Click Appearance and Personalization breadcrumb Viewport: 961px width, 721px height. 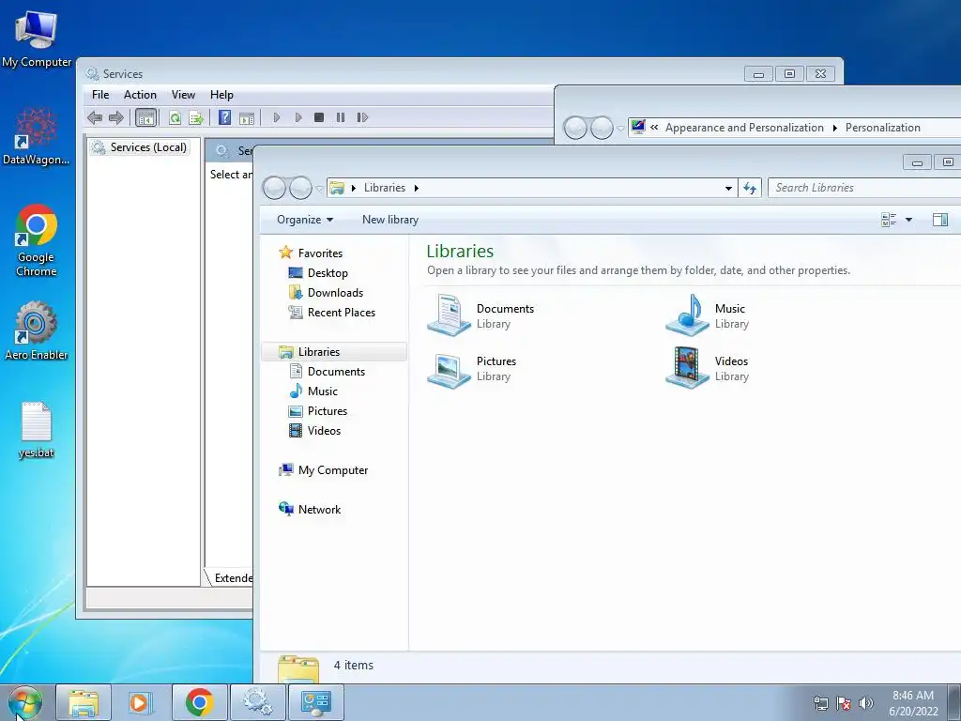click(744, 128)
